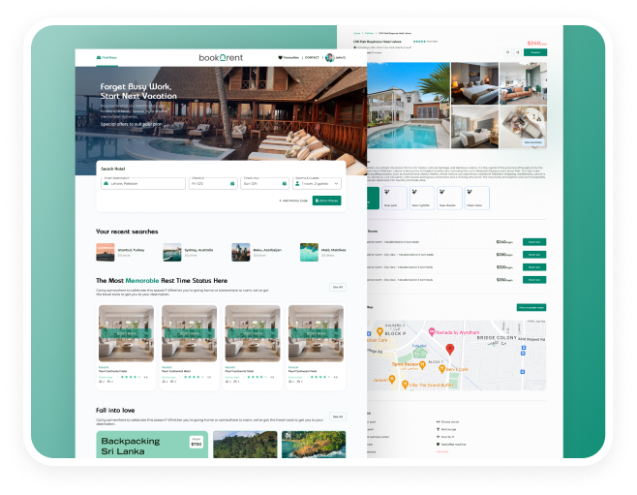This screenshot has height=495, width=637.
Task: Click the Find Stays tab
Action: [106, 58]
